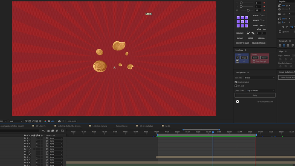Click the TextExploder Apply button
Image resolution: width=295 pixels, height=166 pixels.
(255, 95)
